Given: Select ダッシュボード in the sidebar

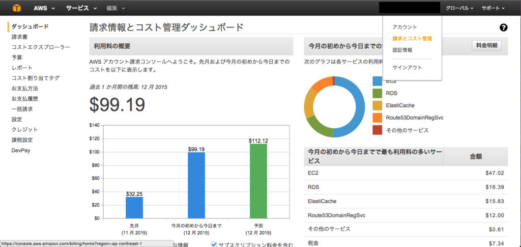Looking at the screenshot, I should 30,26.
